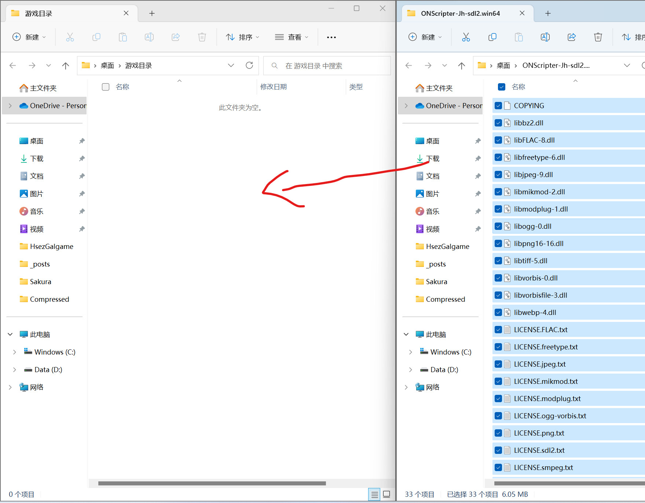Click the Up arrow in ONScripter window

pyautogui.click(x=462, y=66)
